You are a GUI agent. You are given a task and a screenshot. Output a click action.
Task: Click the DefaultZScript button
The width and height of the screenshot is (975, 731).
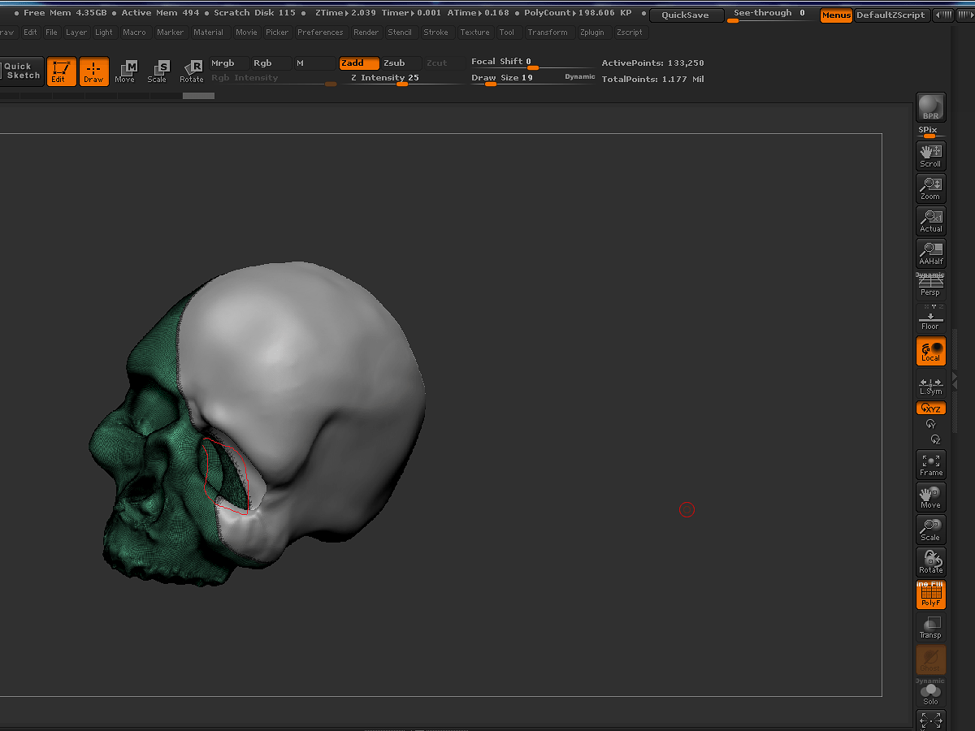tap(890, 15)
